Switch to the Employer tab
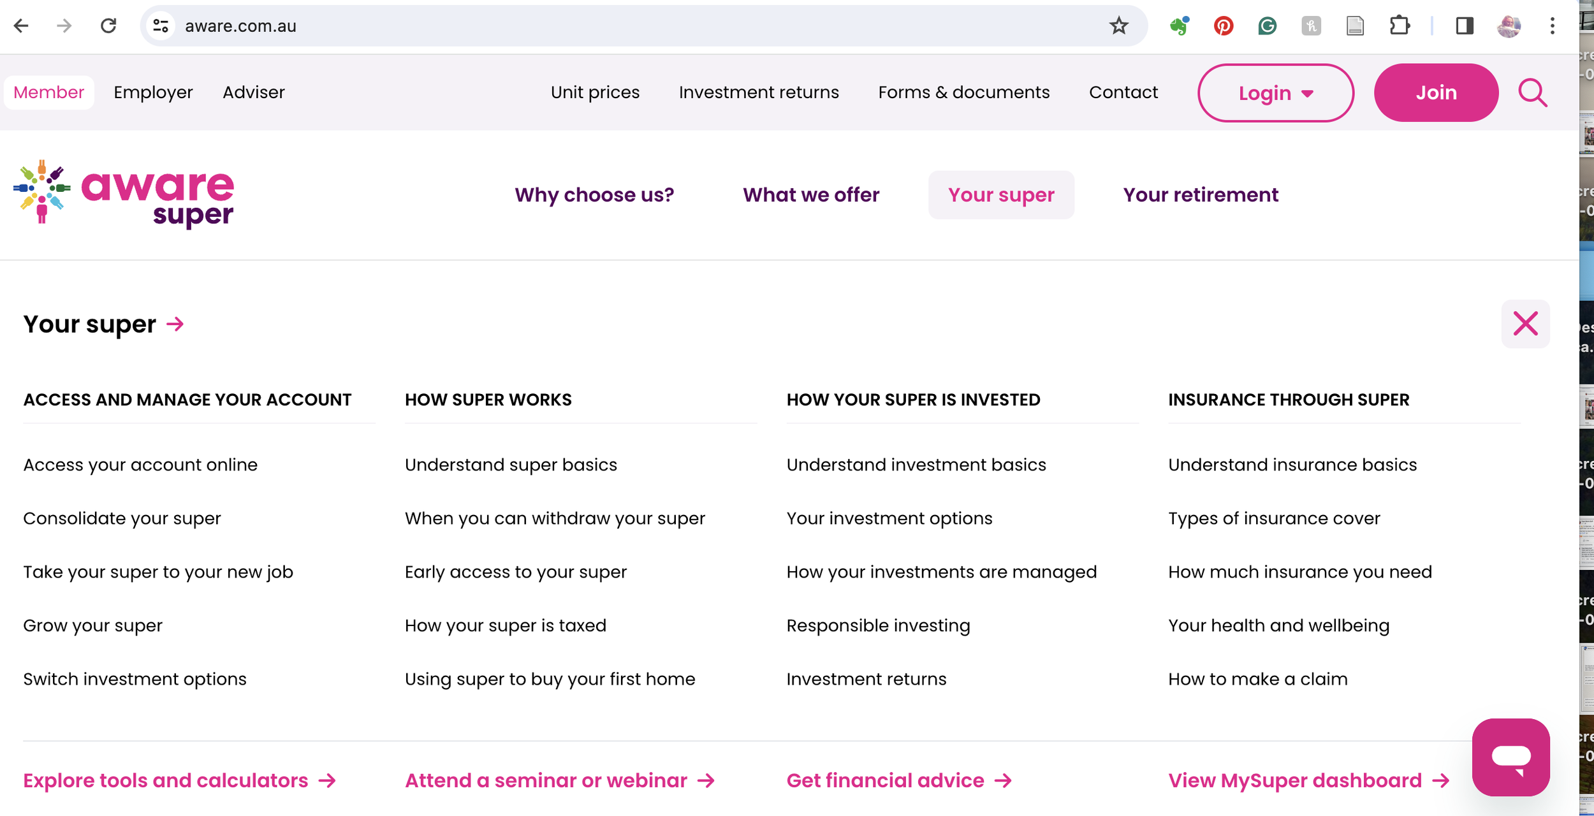 pyautogui.click(x=153, y=92)
